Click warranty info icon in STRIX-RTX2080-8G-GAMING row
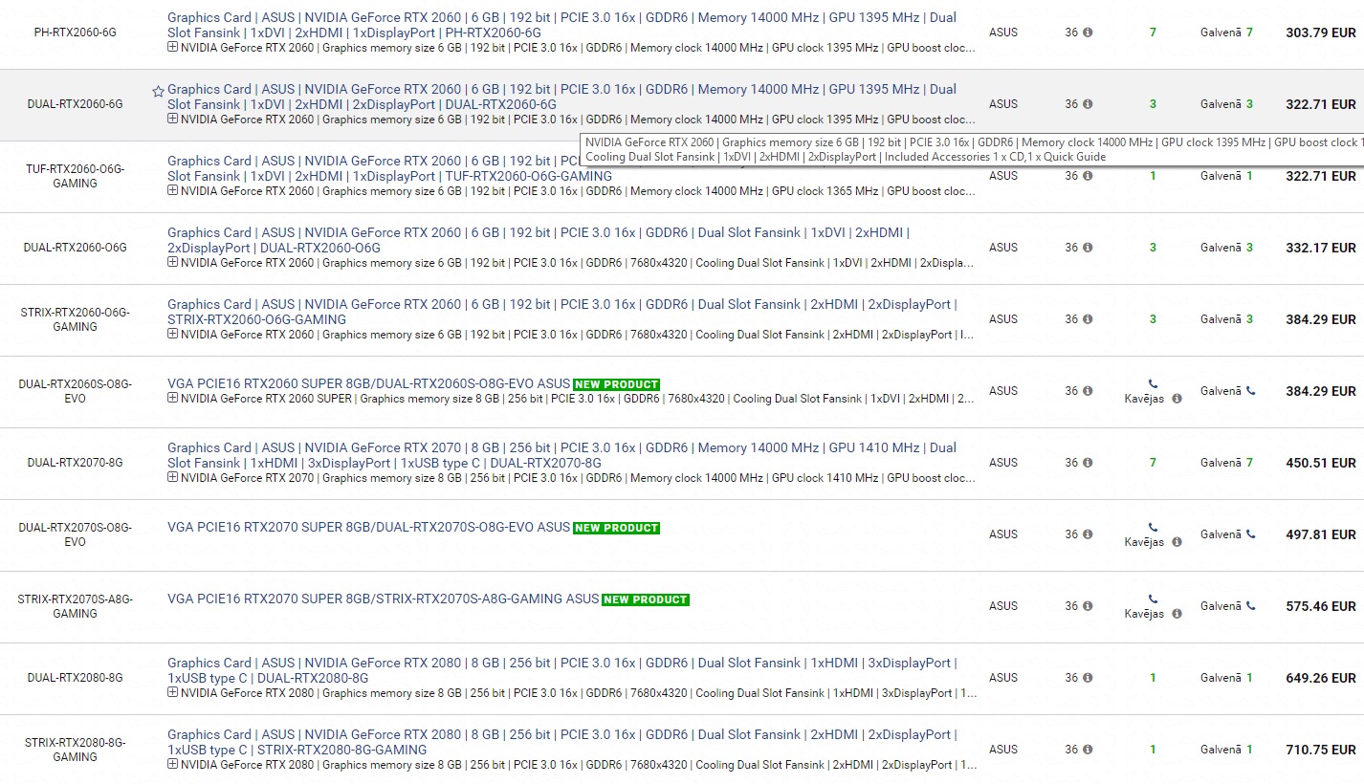This screenshot has width=1364, height=784. (1088, 750)
